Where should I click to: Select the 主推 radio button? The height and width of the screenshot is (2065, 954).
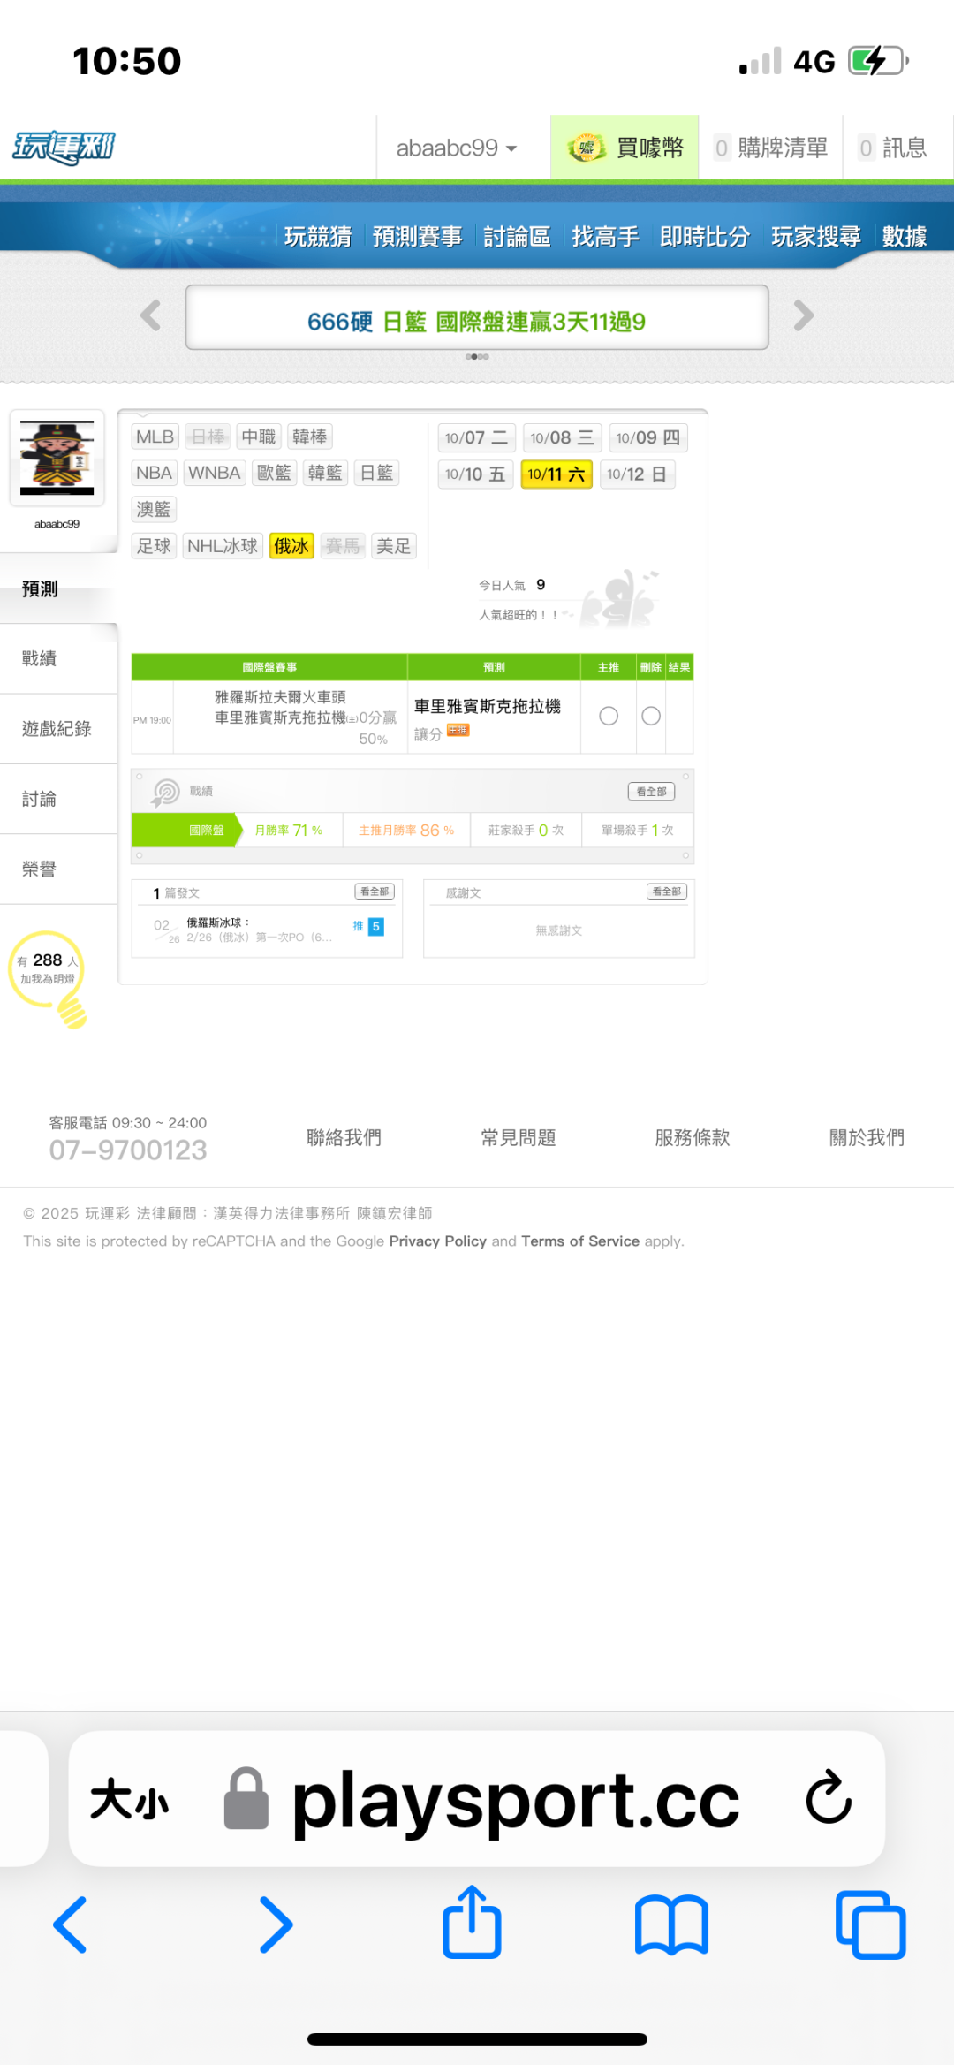(609, 716)
